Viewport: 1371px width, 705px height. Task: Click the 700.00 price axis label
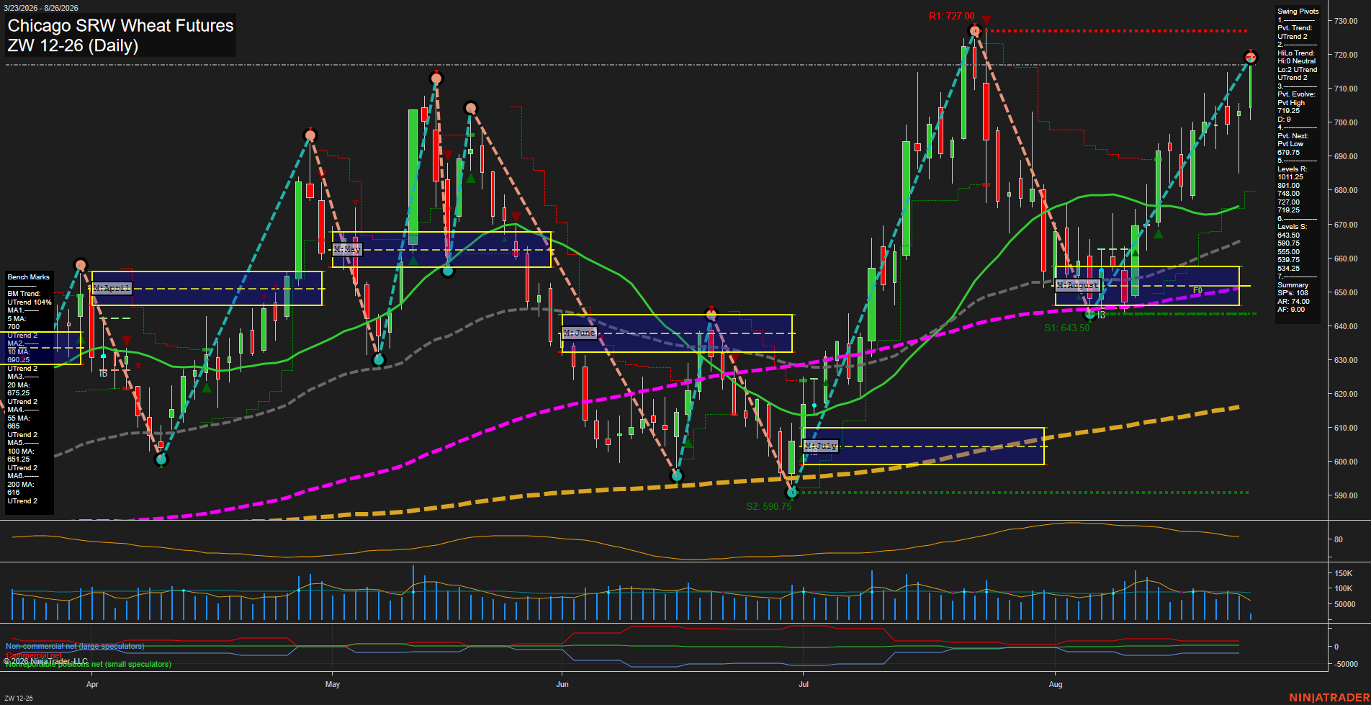click(1346, 122)
